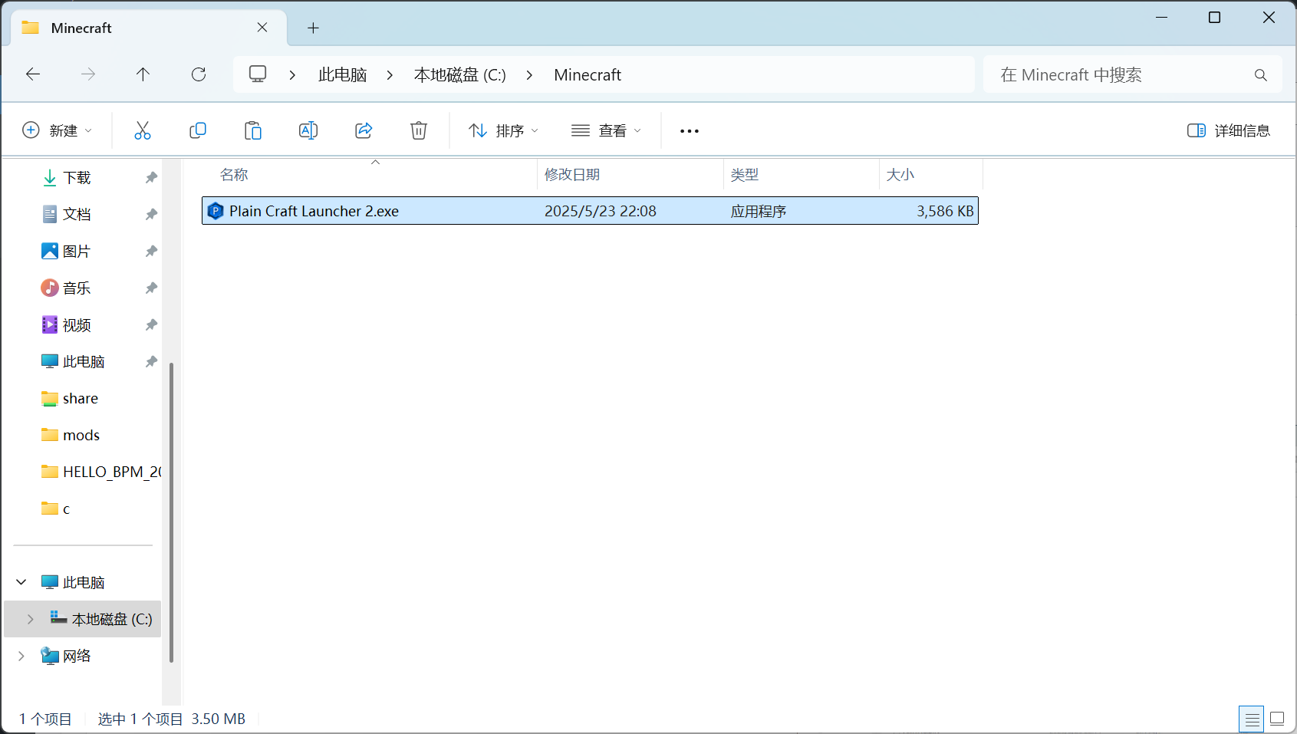Open 图片 in the sidebar

77,252
